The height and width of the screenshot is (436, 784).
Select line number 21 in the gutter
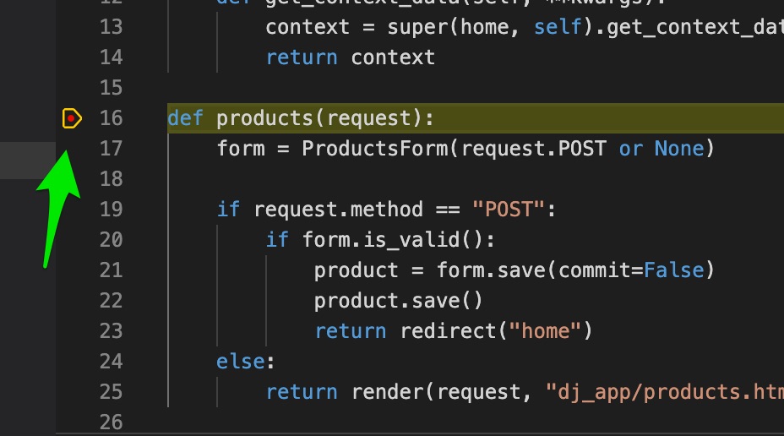pyautogui.click(x=111, y=270)
